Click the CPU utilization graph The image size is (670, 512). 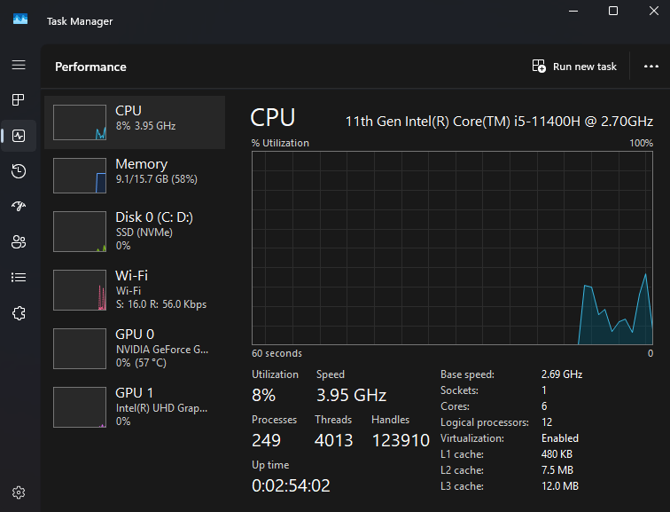[452, 247]
